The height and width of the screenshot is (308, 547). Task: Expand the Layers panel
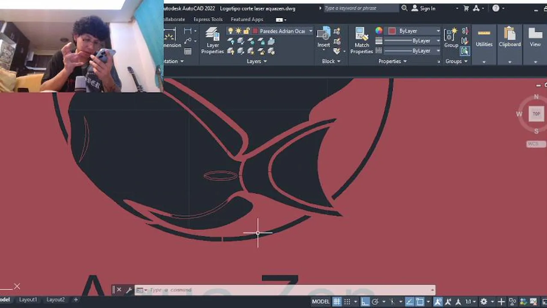[257, 61]
